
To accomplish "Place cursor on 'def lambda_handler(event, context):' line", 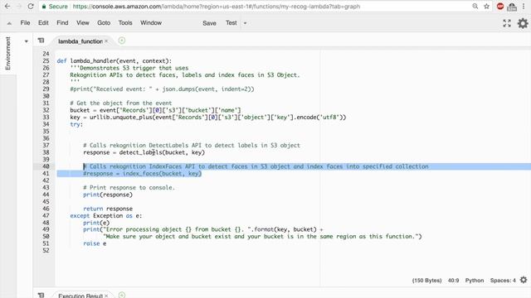I will (x=114, y=60).
